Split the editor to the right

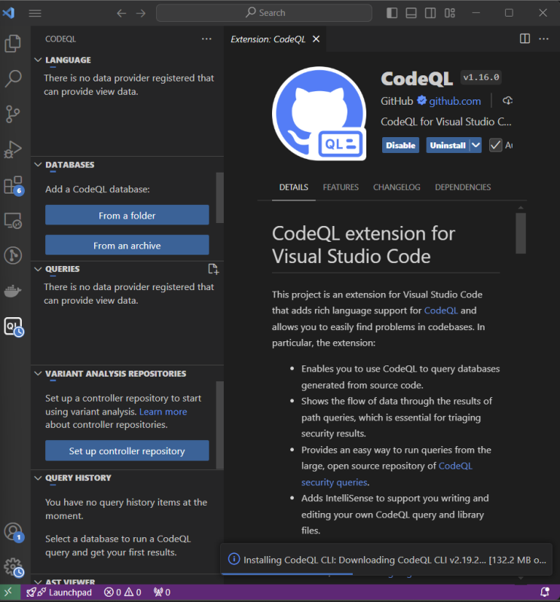pyautogui.click(x=525, y=38)
